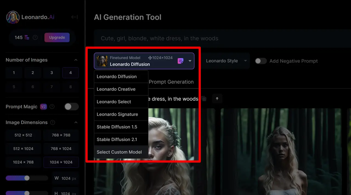
Task: Click the purple note icon in model selector
Action: click(x=180, y=61)
